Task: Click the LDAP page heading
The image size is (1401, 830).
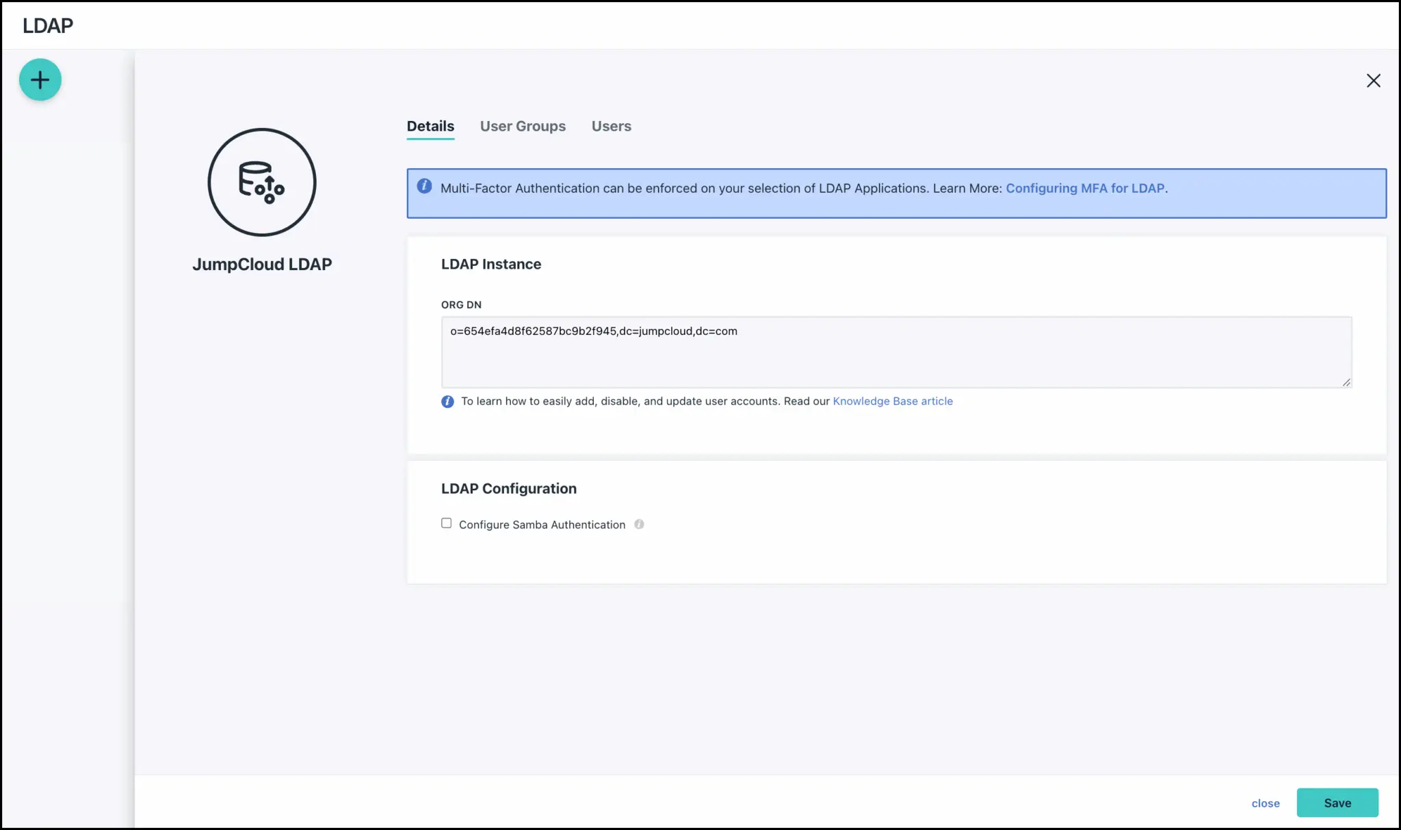Action: point(47,25)
